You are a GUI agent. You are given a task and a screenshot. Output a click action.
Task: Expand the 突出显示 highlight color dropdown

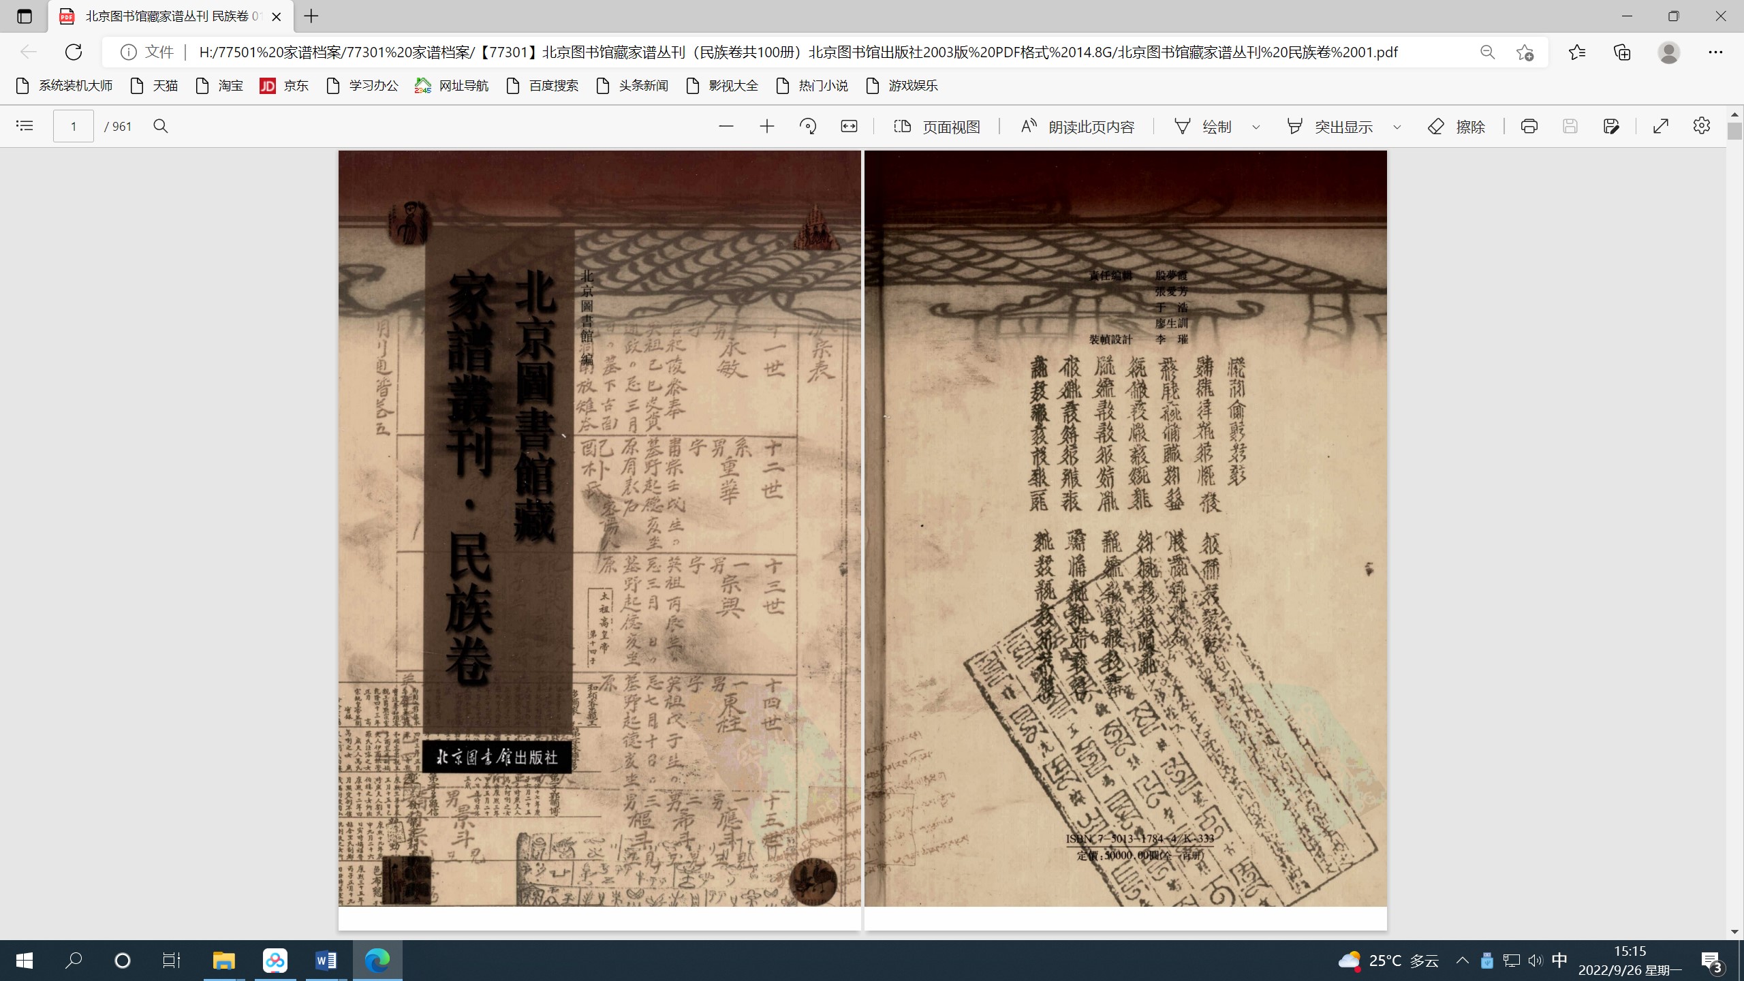coord(1397,127)
